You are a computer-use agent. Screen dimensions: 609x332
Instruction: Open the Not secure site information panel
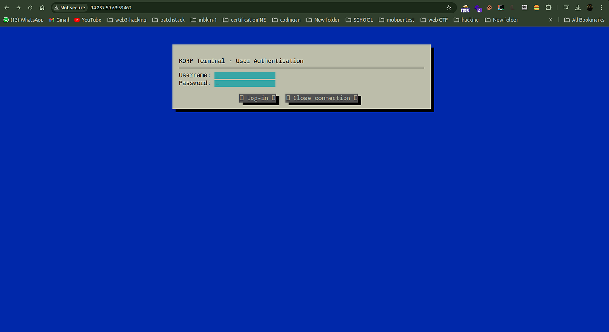tap(70, 7)
